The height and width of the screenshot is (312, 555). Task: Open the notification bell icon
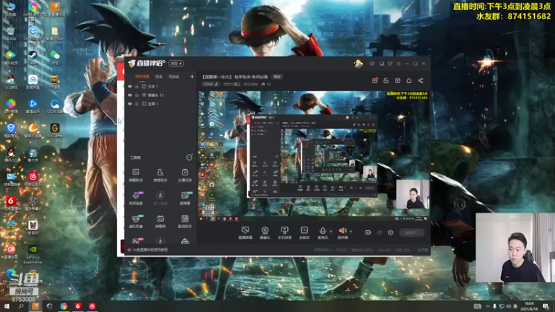click(x=409, y=80)
